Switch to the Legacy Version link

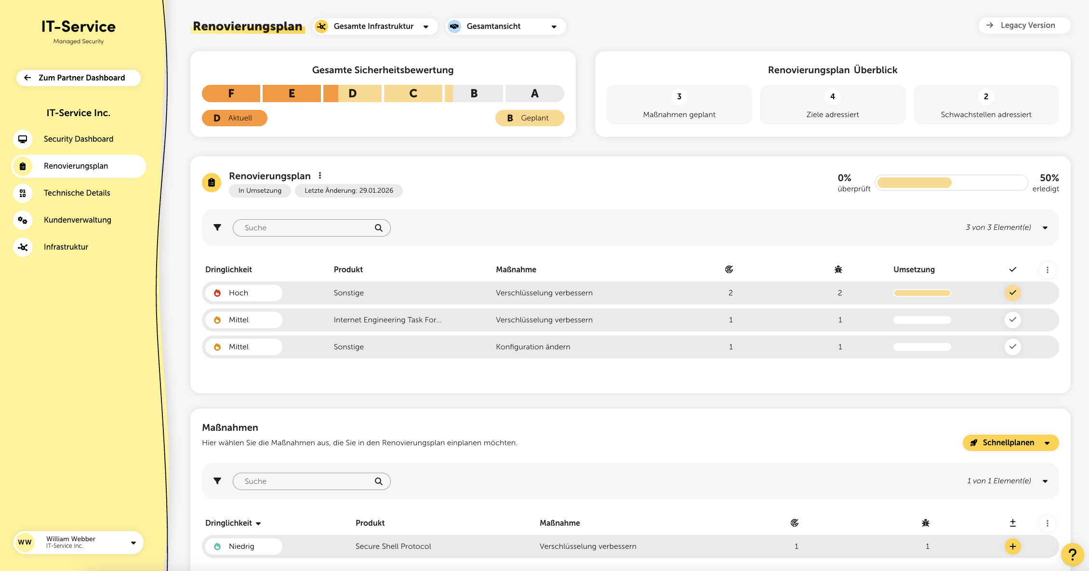click(1024, 26)
